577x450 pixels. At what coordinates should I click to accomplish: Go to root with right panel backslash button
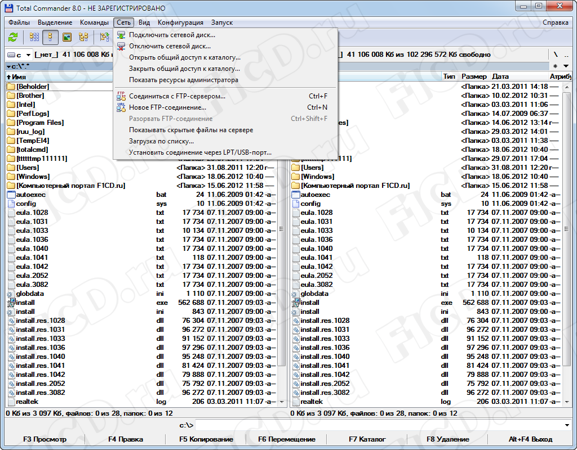[556, 55]
